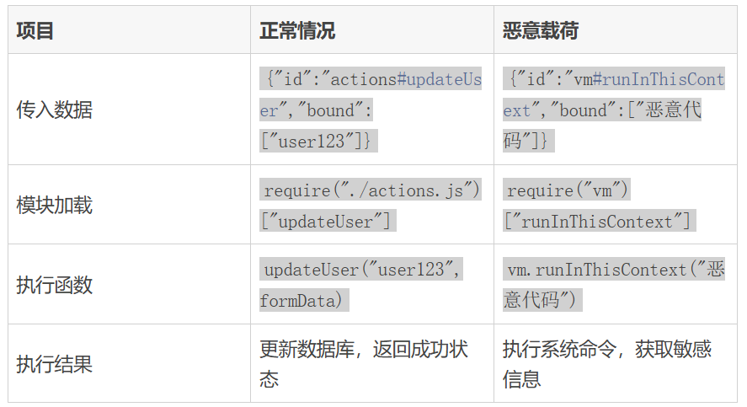Select the 执行函数 row label
Image resolution: width=747 pixels, height=407 pixels.
pos(55,285)
